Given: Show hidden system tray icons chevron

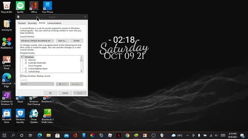Looking at the screenshot, I should tap(188, 136).
